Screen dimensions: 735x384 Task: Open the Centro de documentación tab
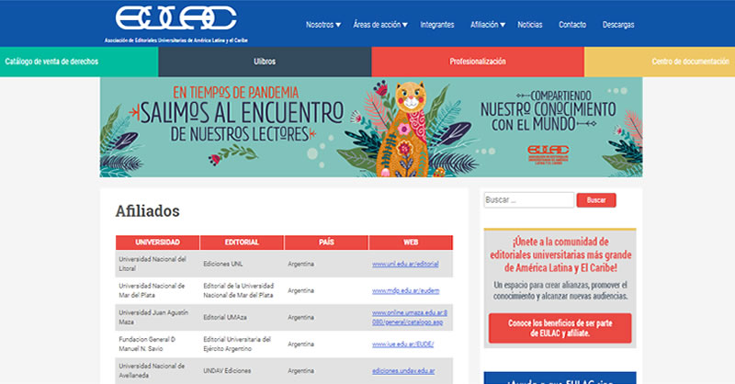click(660, 62)
